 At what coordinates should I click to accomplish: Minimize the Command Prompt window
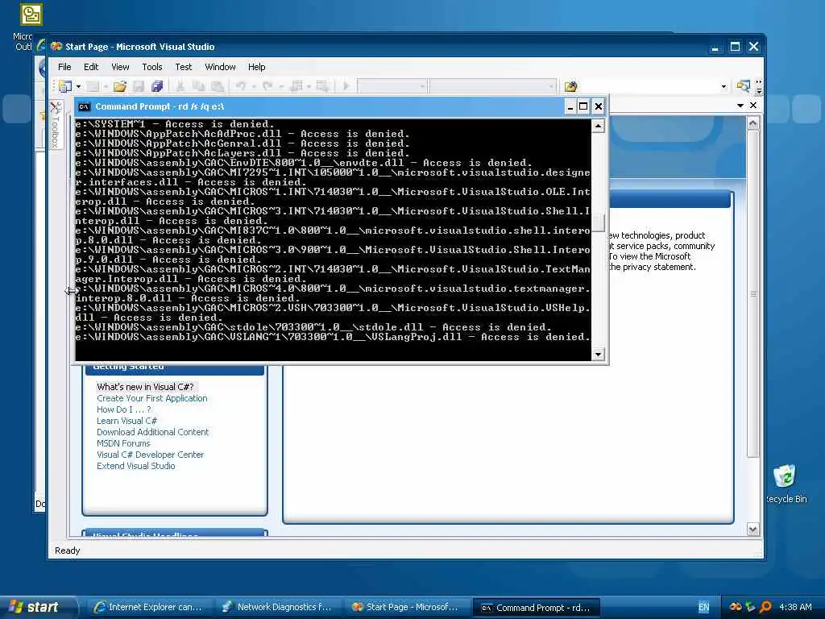[x=570, y=107]
